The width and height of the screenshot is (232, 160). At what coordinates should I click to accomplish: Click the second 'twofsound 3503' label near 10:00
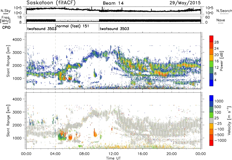click(x=114, y=29)
